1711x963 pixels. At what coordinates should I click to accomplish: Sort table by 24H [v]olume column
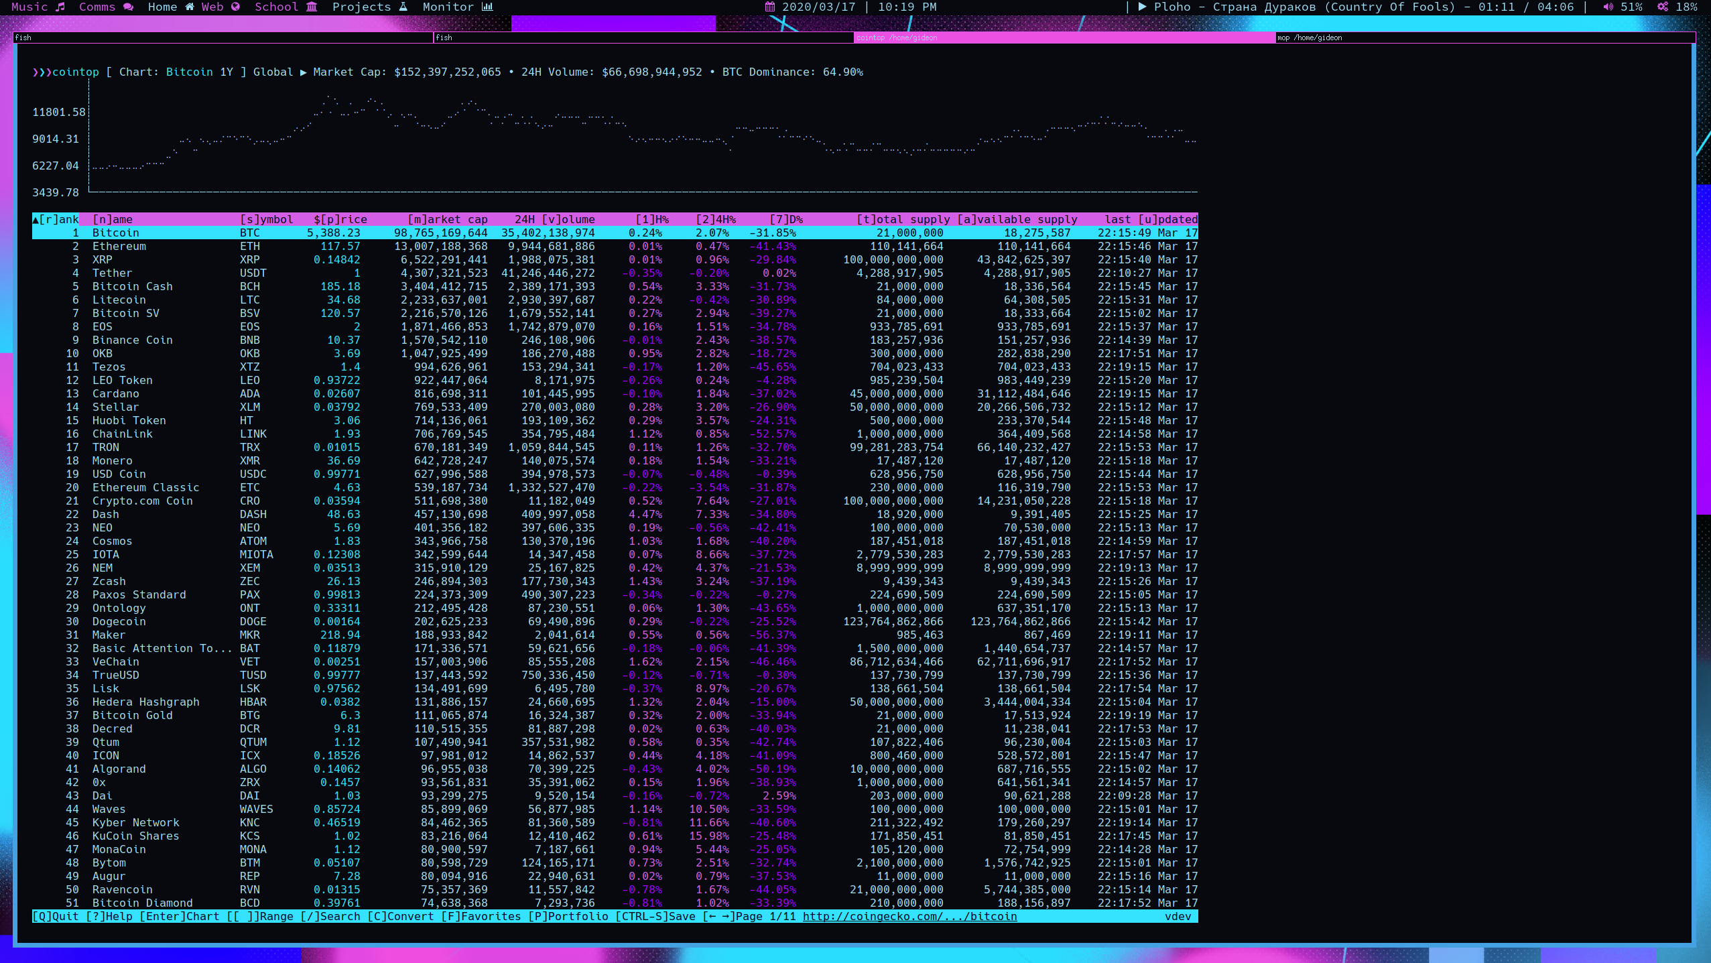point(554,219)
